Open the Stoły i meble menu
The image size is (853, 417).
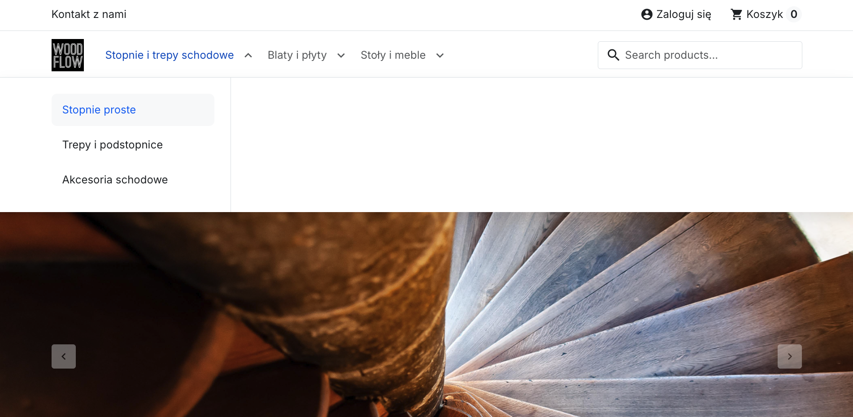tap(393, 55)
